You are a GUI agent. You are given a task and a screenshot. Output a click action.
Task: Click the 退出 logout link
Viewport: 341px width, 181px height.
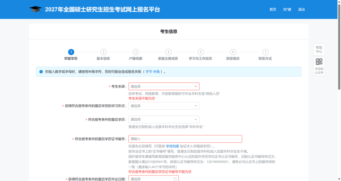coord(301,10)
